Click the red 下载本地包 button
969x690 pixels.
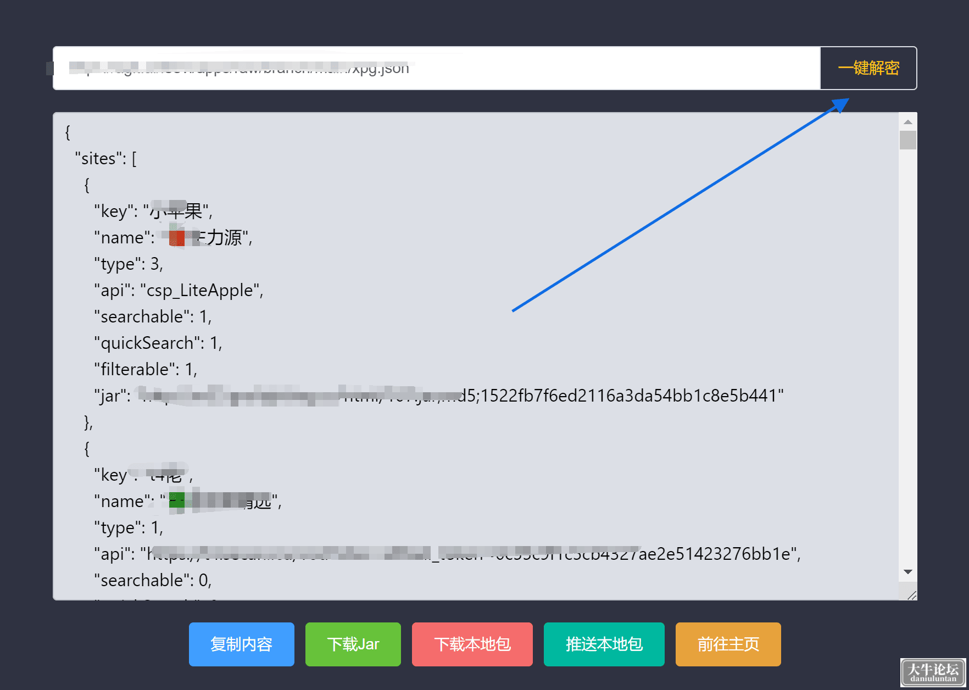tap(472, 644)
